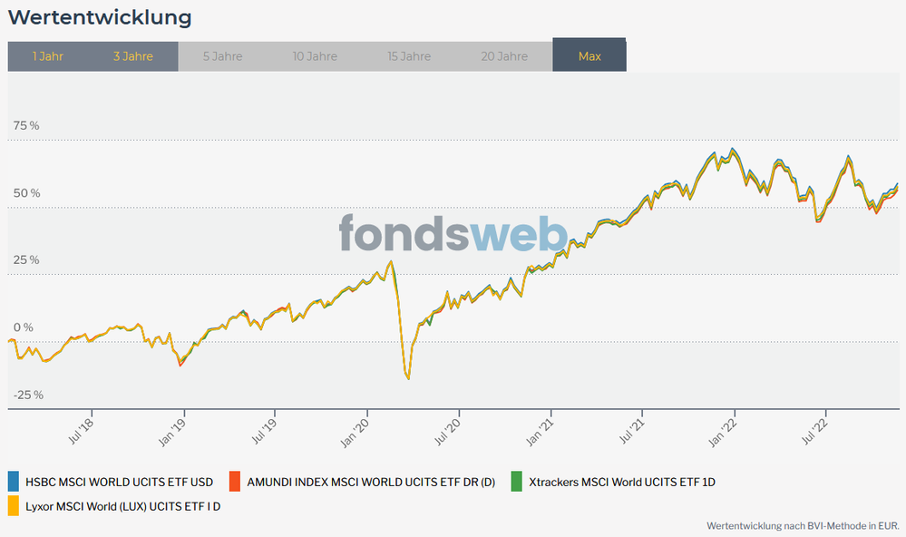Open the 10 Jahre time range
906x537 pixels.
click(x=315, y=56)
